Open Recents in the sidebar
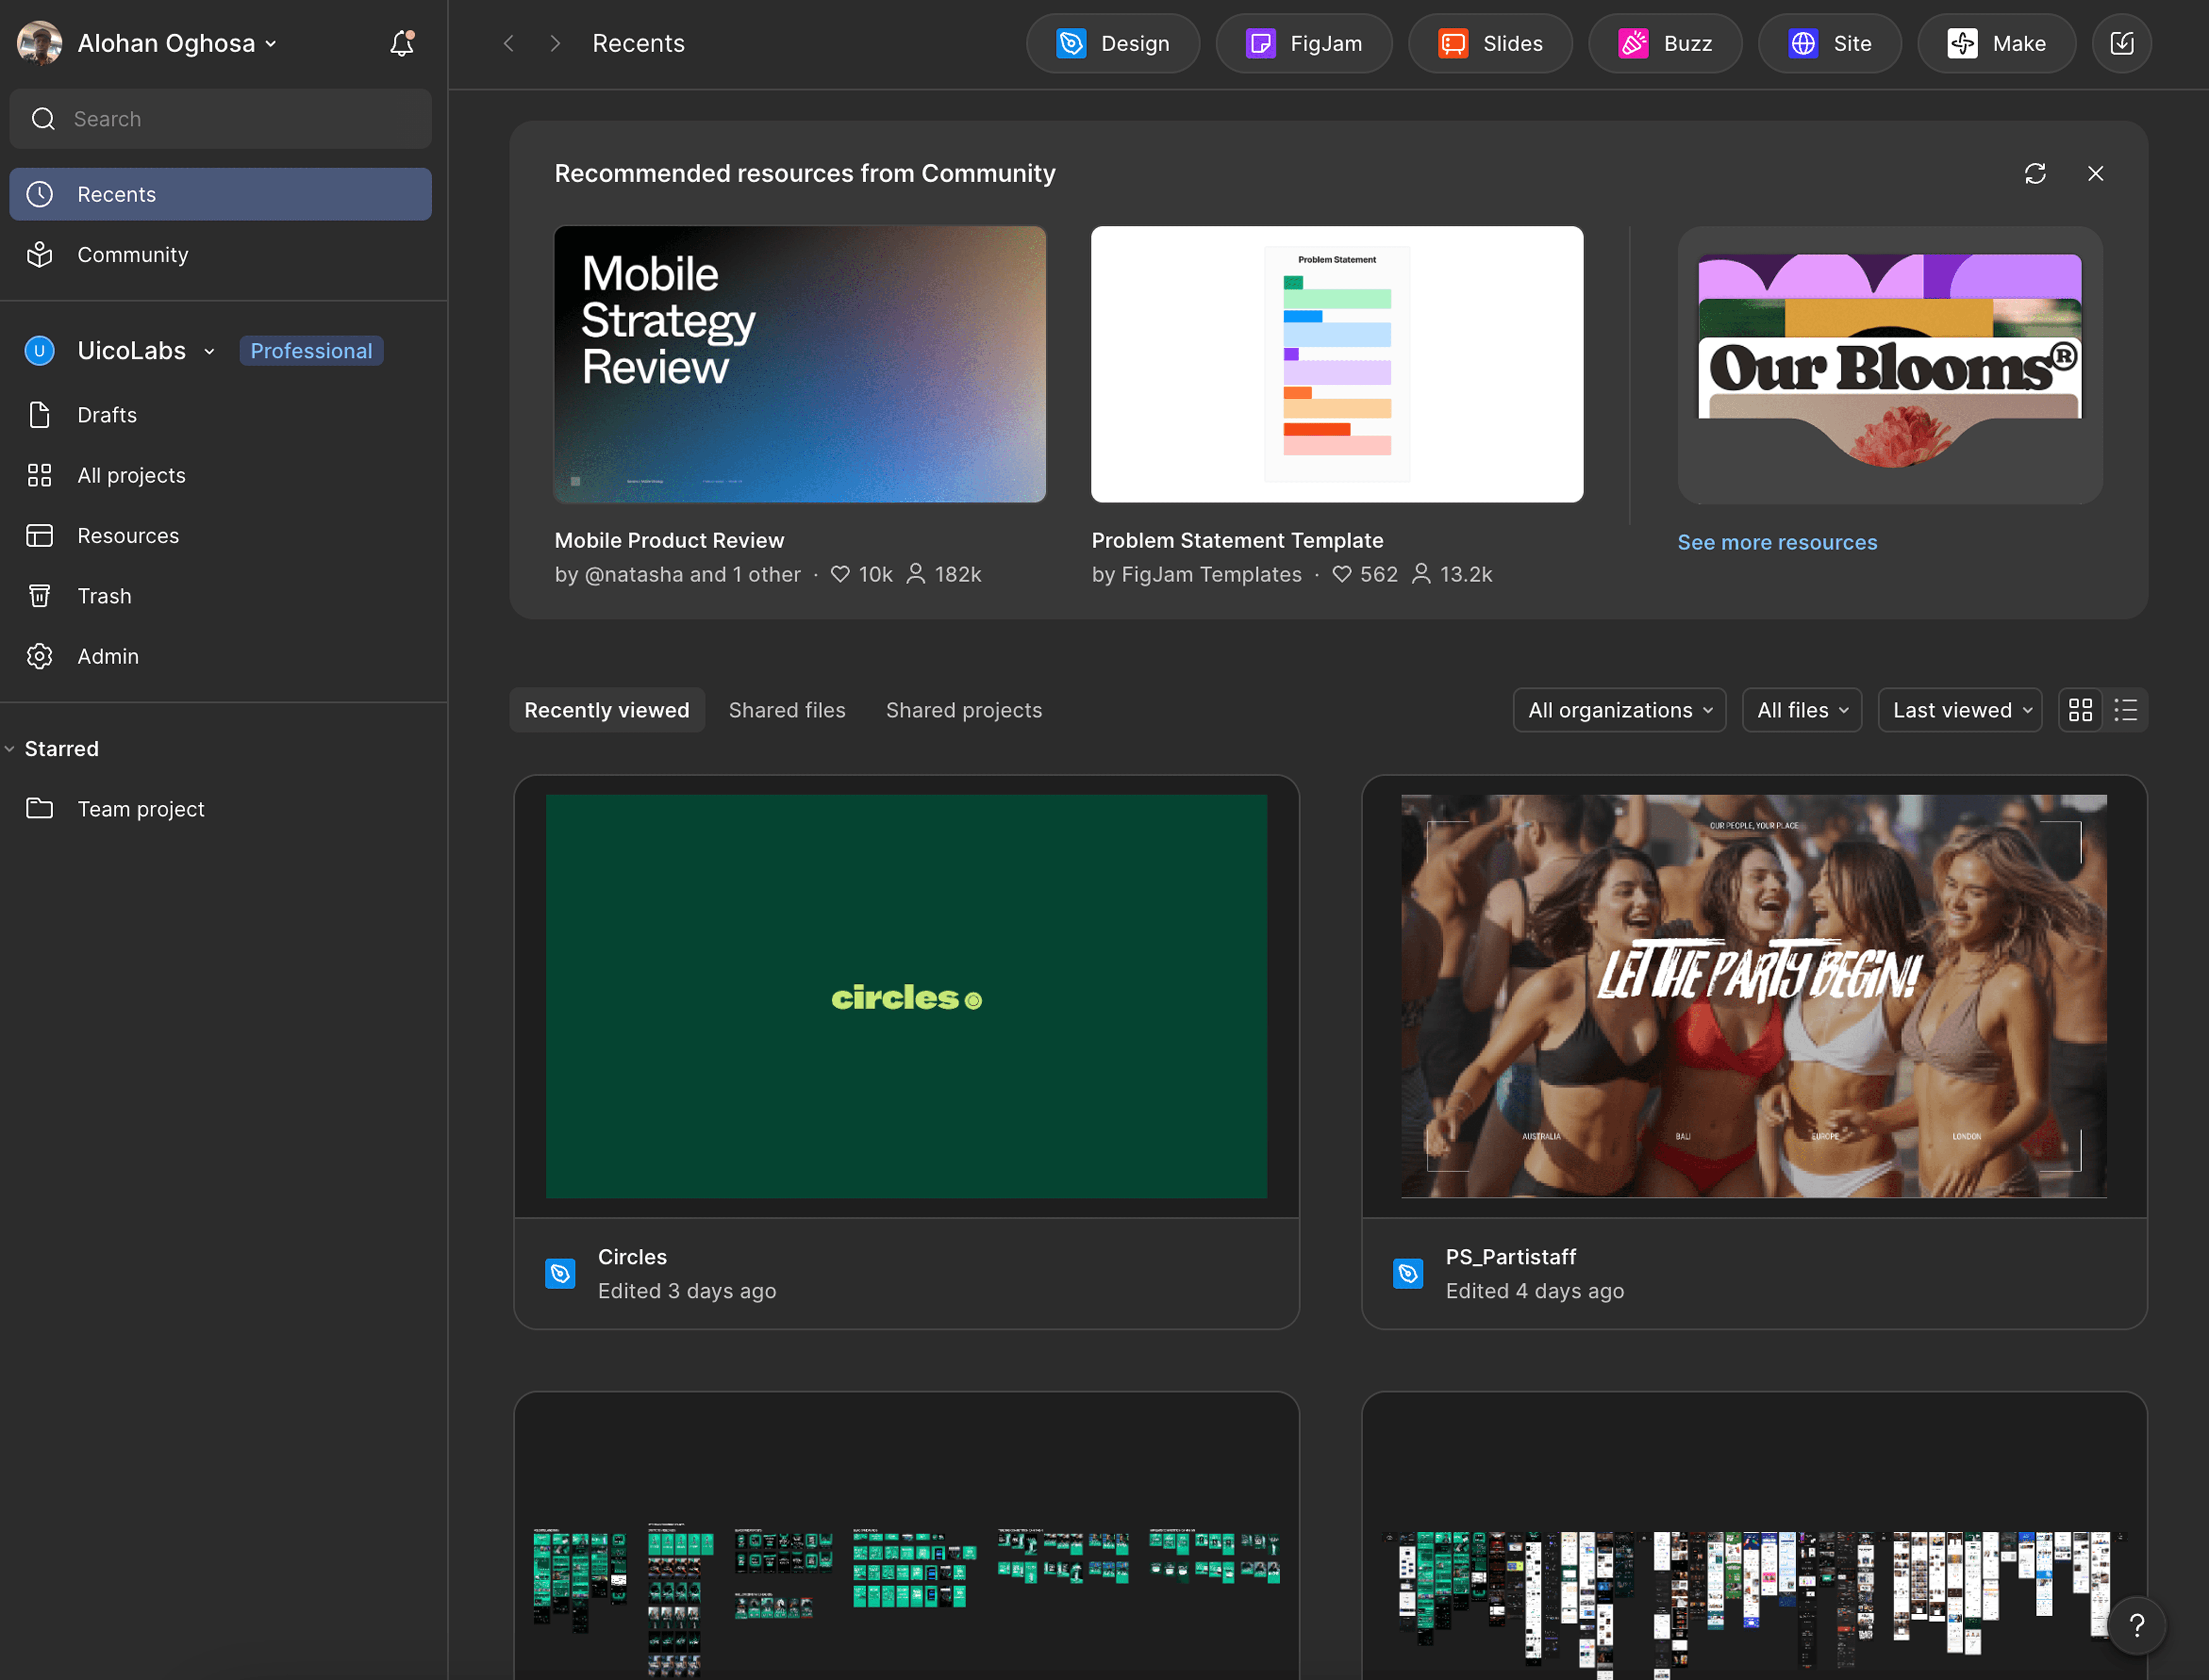2209x1680 pixels. [x=220, y=194]
